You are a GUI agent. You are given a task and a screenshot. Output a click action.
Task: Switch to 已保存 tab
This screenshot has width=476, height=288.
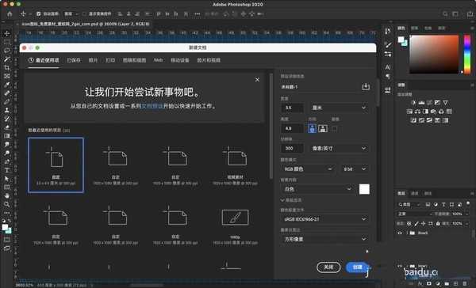coord(74,60)
